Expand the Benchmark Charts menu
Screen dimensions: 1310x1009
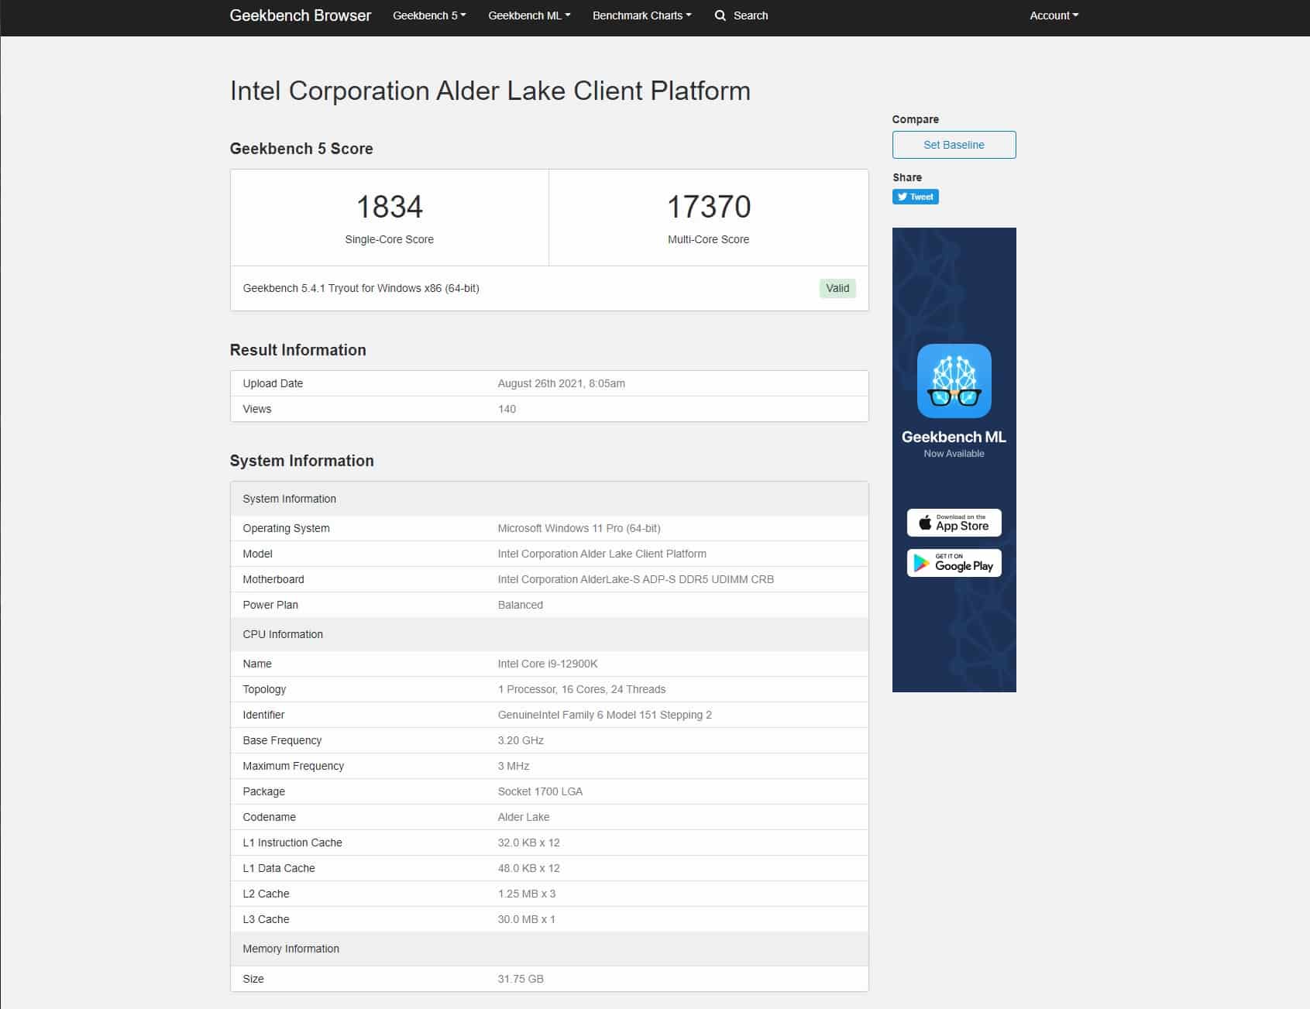coord(641,15)
